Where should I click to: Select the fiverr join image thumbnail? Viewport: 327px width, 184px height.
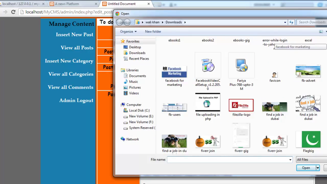[208, 141]
